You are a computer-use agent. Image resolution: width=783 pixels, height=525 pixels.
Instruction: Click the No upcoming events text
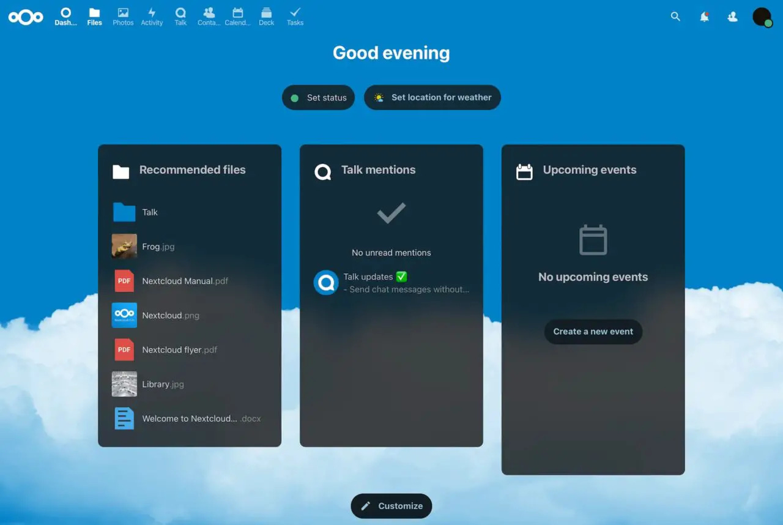(x=593, y=277)
